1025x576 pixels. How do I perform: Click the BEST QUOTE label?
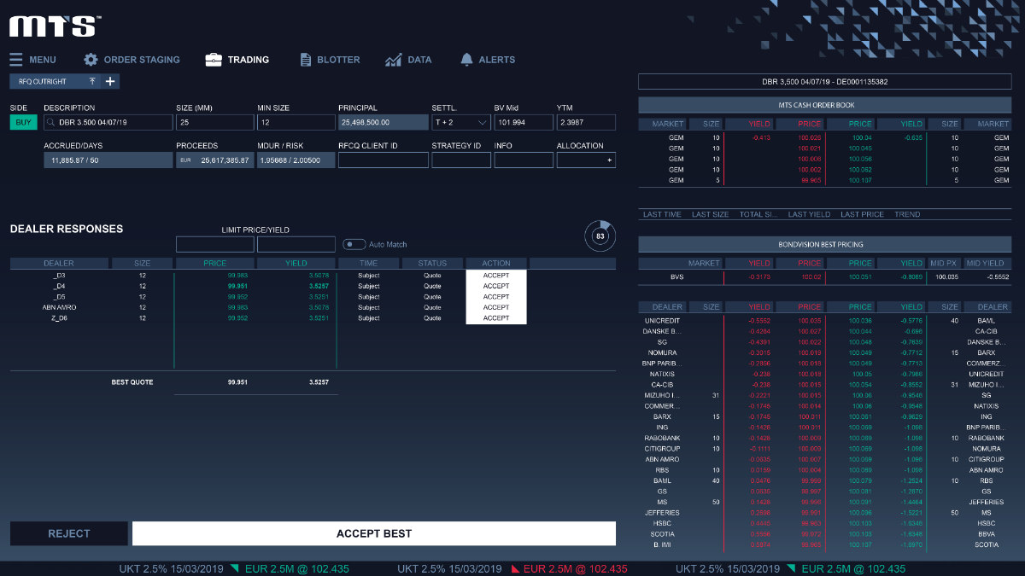pos(132,382)
